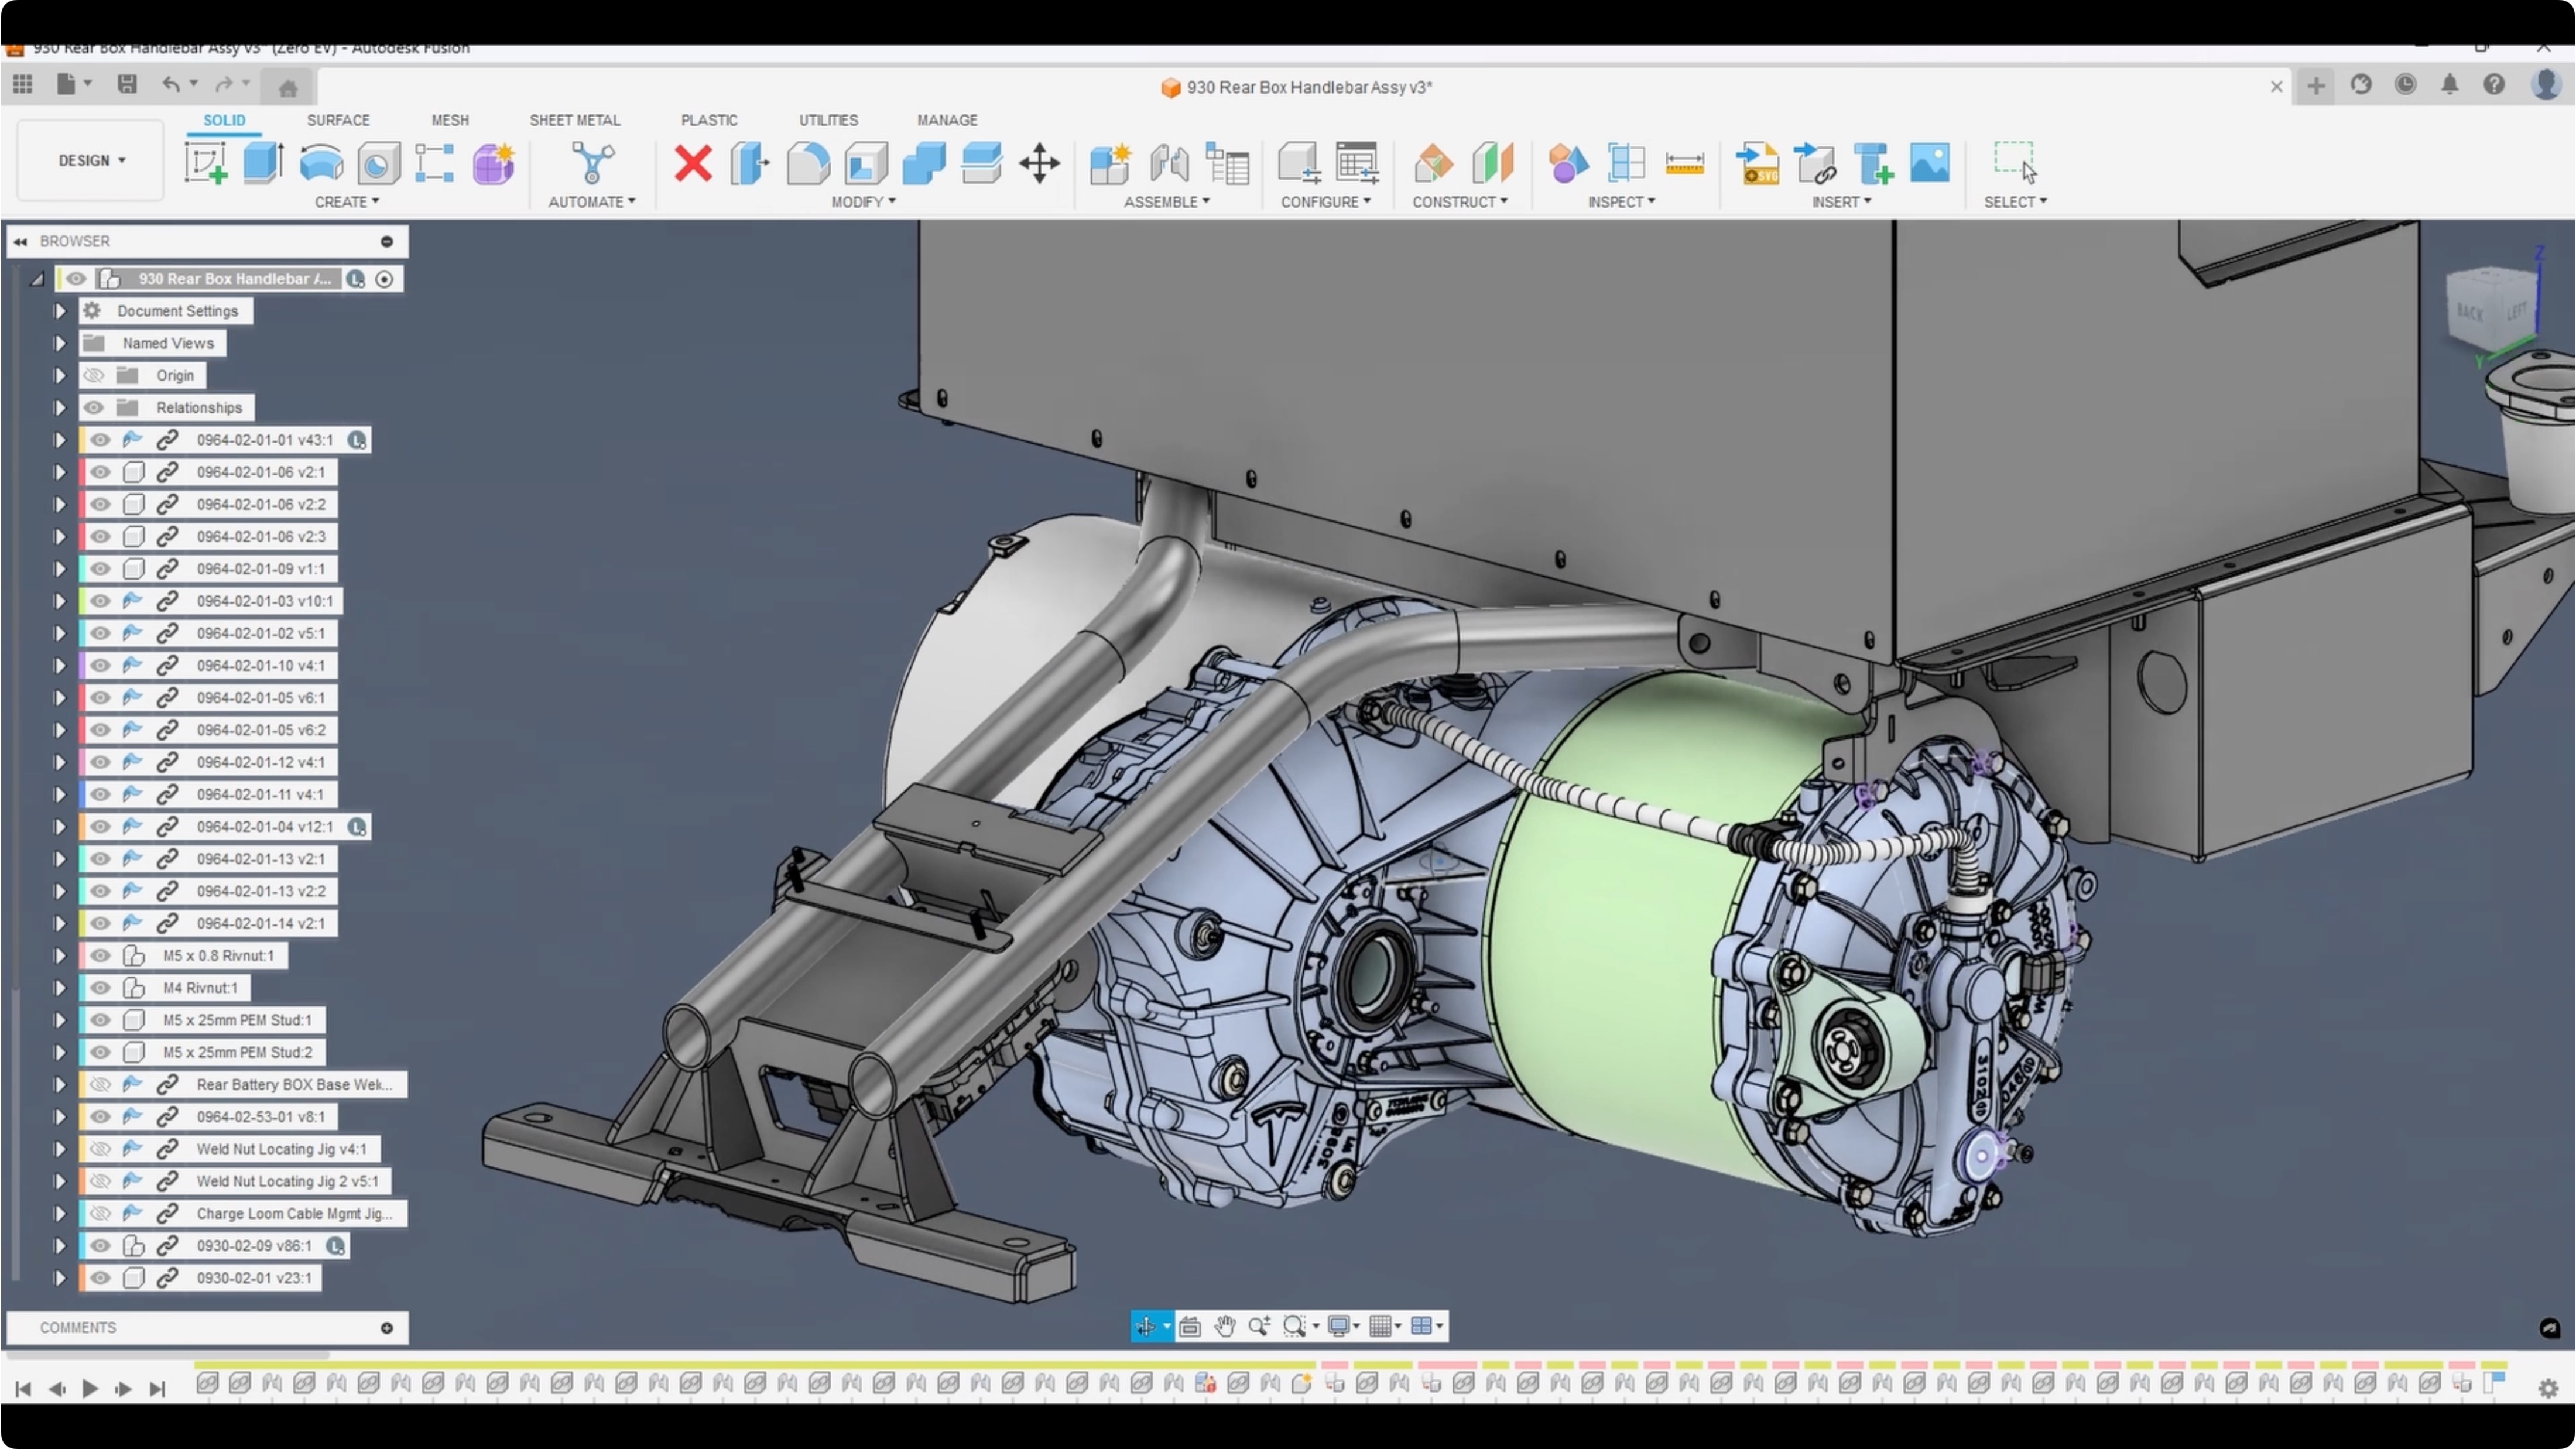Image resolution: width=2576 pixels, height=1449 pixels.
Task: Switch to the PLASTIC tab
Action: pyautogui.click(x=709, y=120)
